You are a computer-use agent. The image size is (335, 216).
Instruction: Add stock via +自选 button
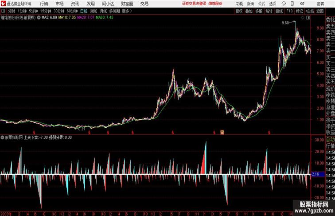310,11
